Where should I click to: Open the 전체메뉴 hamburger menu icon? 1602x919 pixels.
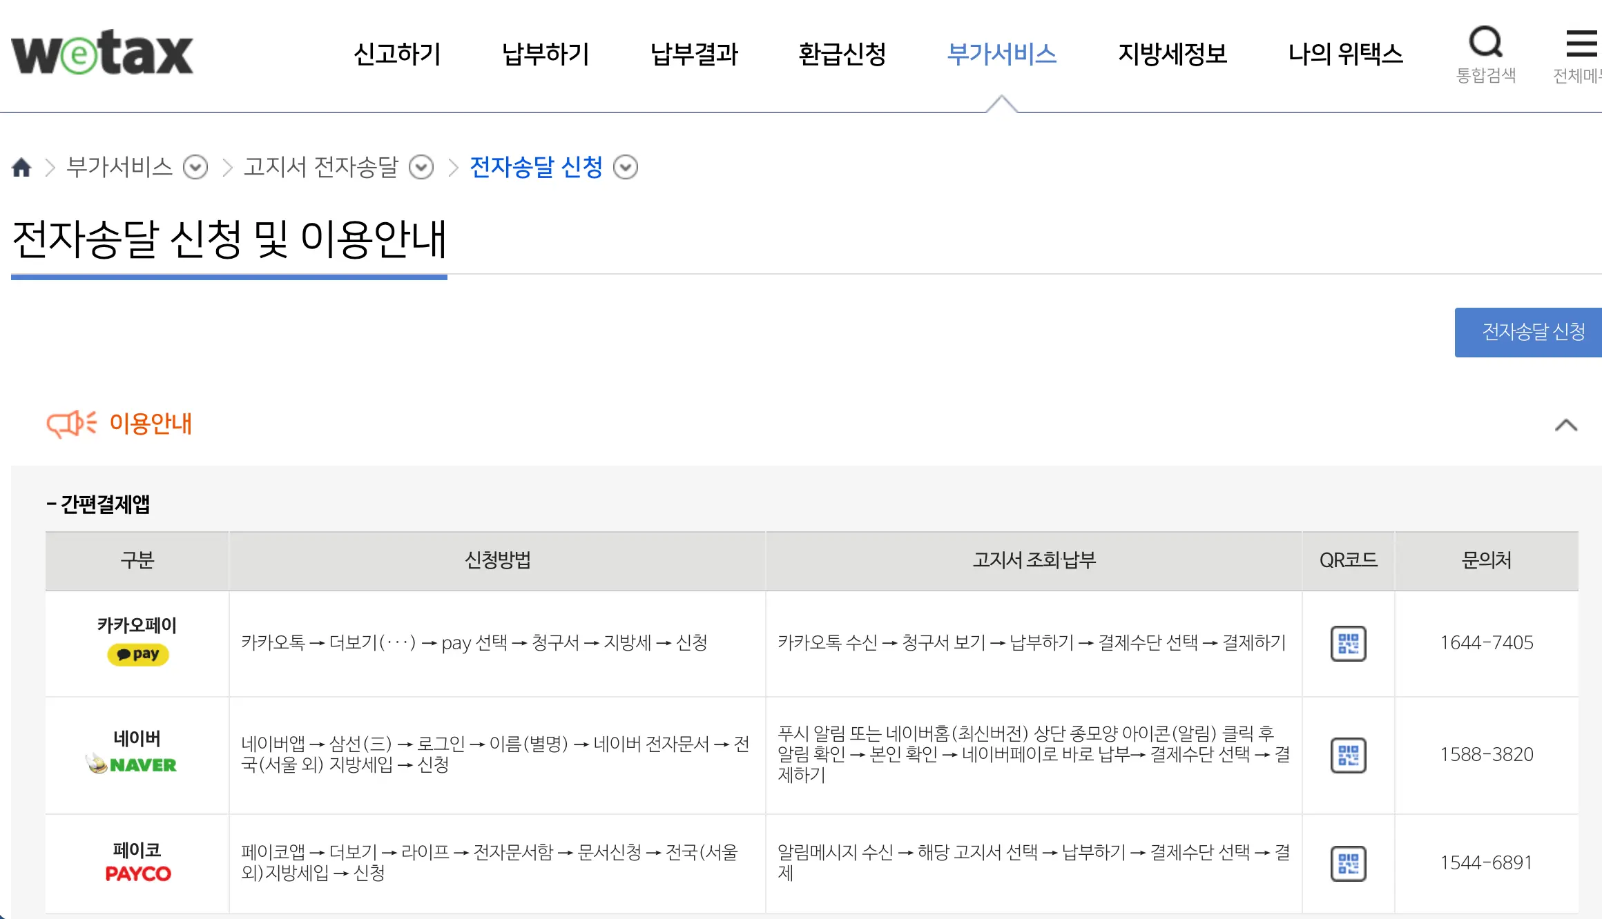(x=1581, y=44)
